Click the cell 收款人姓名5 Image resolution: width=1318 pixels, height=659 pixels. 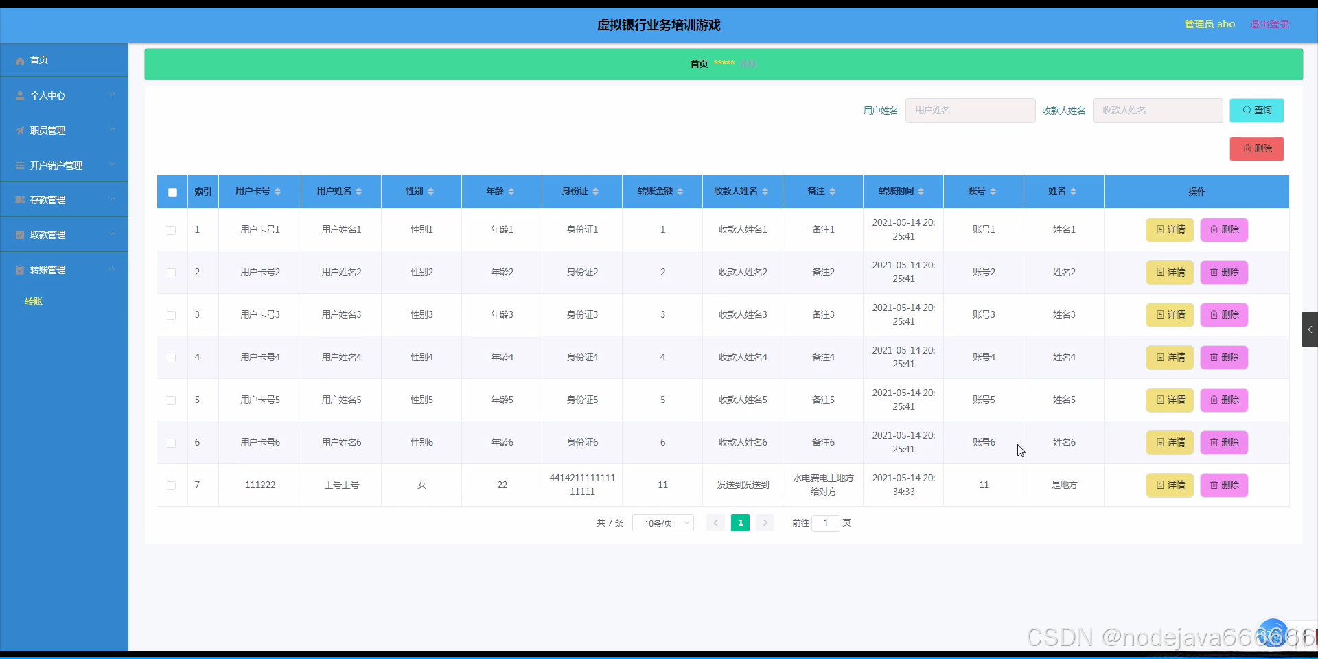pyautogui.click(x=743, y=400)
